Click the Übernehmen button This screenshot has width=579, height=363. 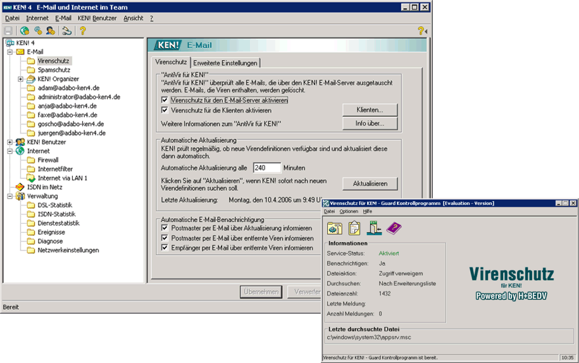261,292
